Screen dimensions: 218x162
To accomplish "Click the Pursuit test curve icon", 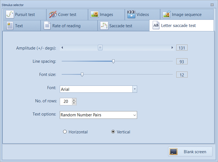I will pos(10,15).
